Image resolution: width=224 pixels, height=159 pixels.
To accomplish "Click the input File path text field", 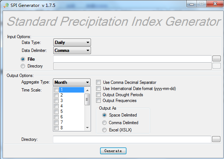I will (x=132, y=58).
